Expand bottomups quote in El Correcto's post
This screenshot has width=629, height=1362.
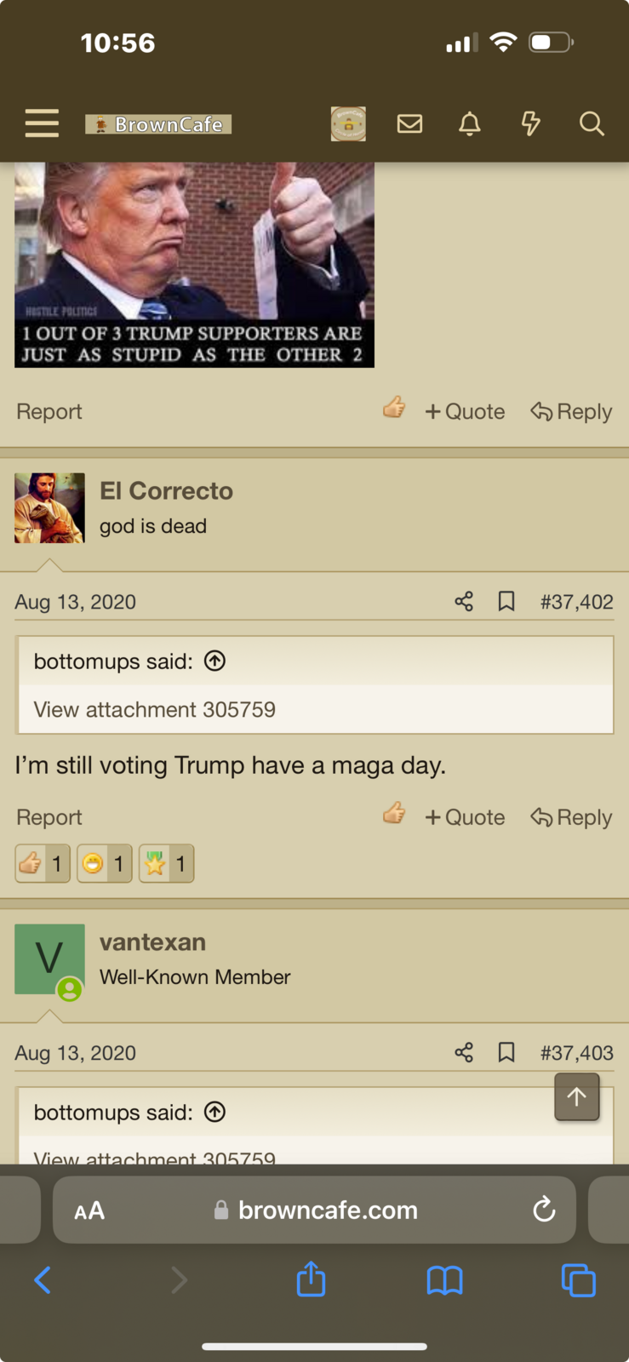(x=215, y=661)
